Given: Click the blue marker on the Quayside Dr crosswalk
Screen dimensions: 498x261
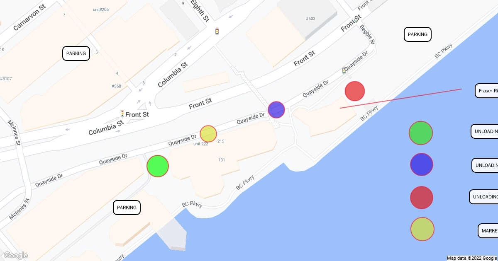Looking at the screenshot, I should point(276,110).
